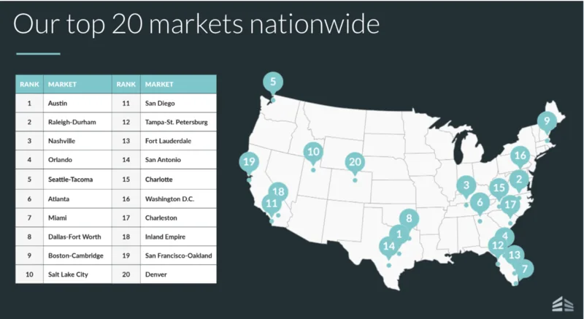Click the San Francisco-Oakland table cell
584x319 pixels.
tap(177, 255)
